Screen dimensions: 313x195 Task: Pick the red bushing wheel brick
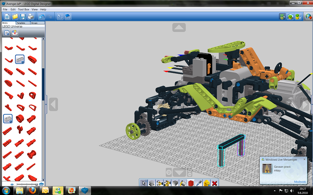(x=20, y=119)
